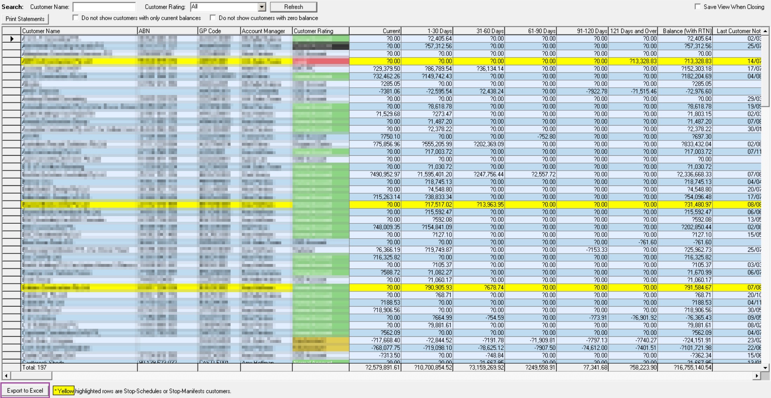The width and height of the screenshot is (771, 398).
Task: Click the horizontal scrollbar right arrow
Action: (x=757, y=376)
